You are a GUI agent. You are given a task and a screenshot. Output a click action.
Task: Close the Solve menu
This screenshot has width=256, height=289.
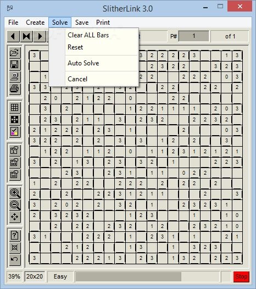(60, 23)
